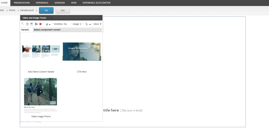This screenshot has height=133, width=269.
Task: Open the associated content (note) icon
Action: pyautogui.click(x=23, y=24)
